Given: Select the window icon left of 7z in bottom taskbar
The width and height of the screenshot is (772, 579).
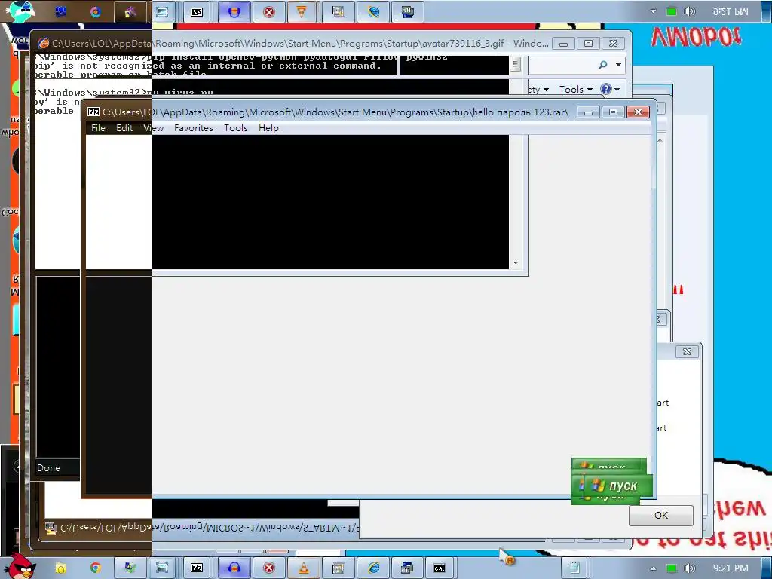Looking at the screenshot, I should click(x=162, y=568).
